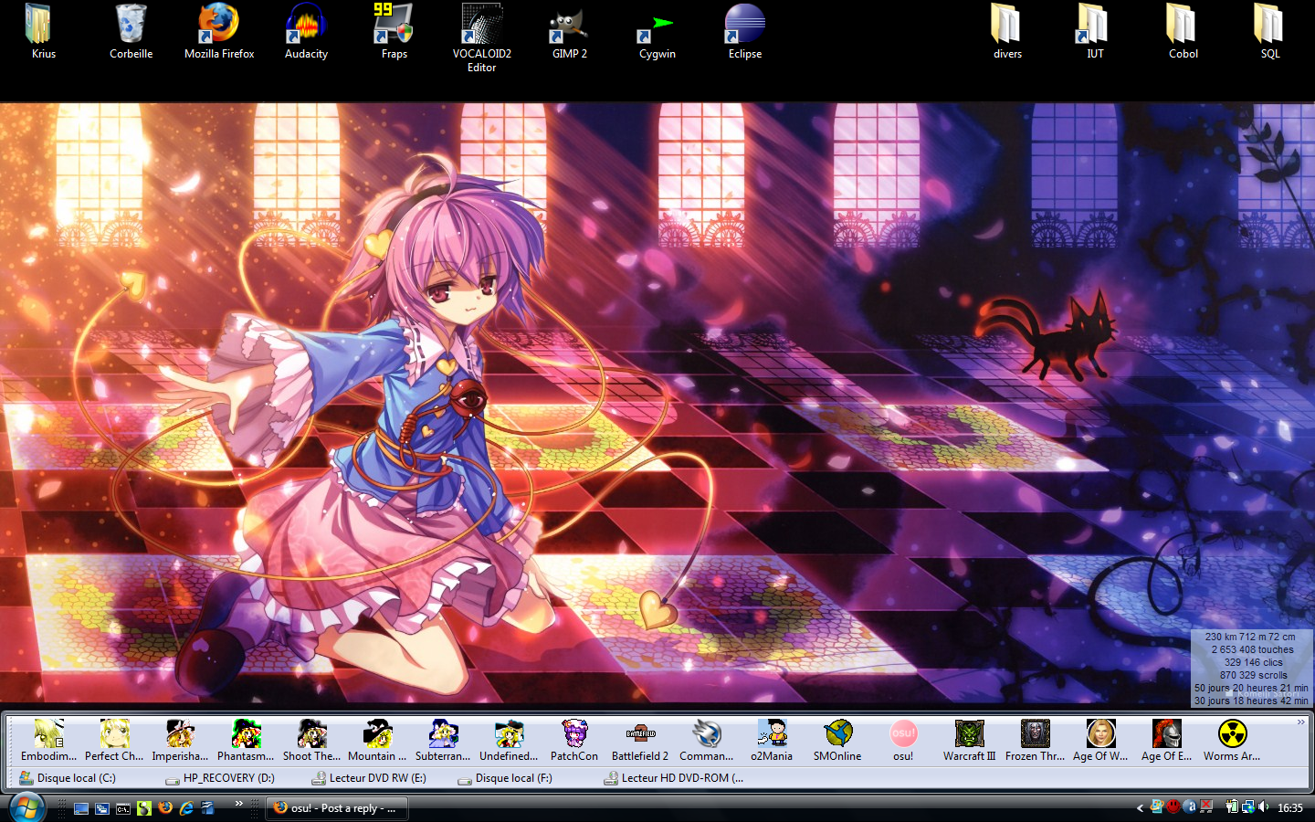
Task: Launch Perfect Ch... game from the toolbar
Action: [x=114, y=741]
